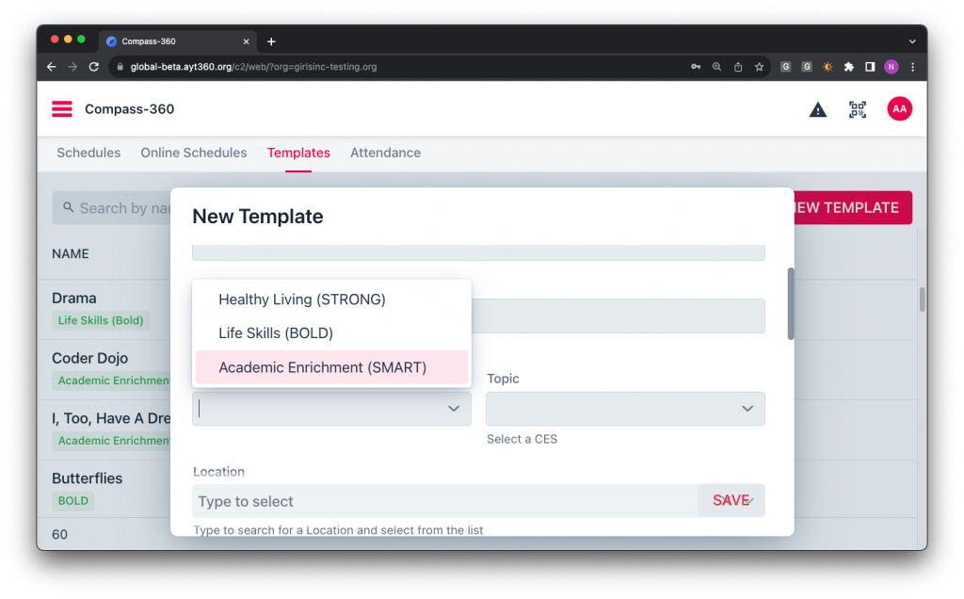Click the Academic Enrichment tag under Coder Dojo
This screenshot has height=599, width=964.
coord(112,380)
